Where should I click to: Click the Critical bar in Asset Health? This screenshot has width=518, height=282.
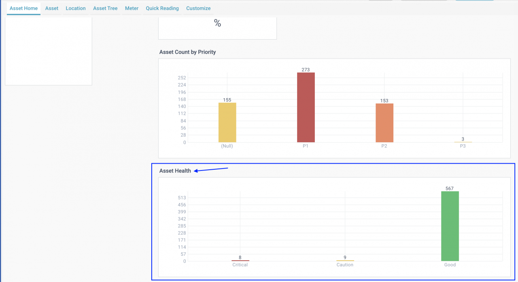pos(240,261)
